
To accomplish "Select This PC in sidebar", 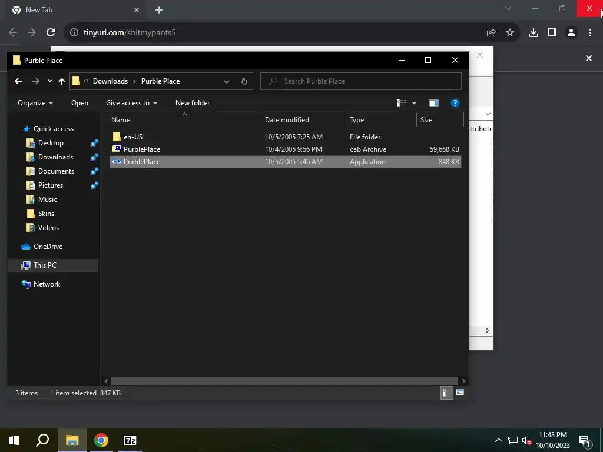I will 52,265.
